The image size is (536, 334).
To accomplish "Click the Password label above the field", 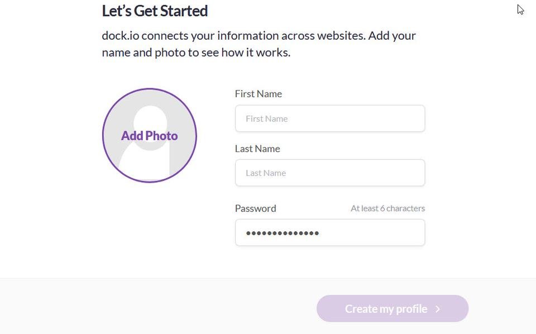I will coord(255,208).
